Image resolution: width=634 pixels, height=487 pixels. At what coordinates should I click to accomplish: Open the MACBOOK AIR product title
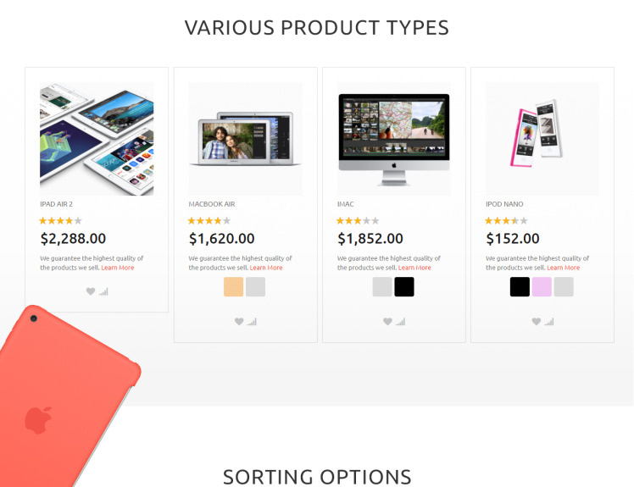[212, 204]
